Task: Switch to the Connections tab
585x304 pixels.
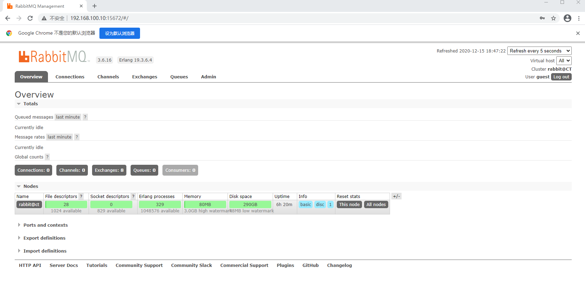Action: [70, 77]
